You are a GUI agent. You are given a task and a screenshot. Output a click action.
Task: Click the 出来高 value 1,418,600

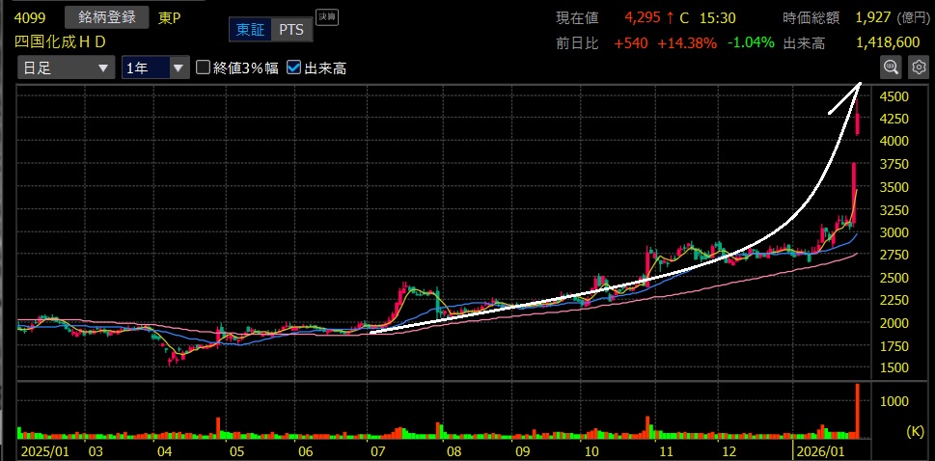886,42
